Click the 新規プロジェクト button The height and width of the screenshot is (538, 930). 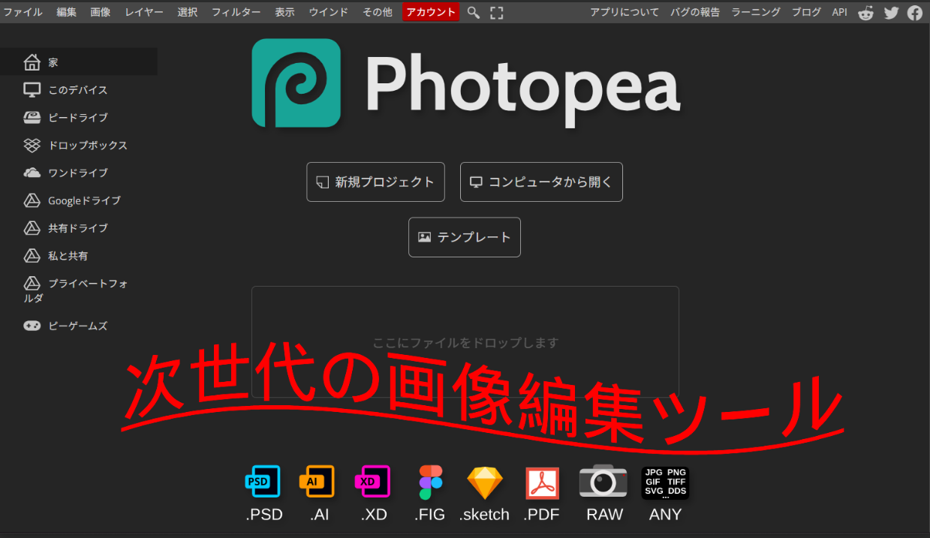click(375, 182)
